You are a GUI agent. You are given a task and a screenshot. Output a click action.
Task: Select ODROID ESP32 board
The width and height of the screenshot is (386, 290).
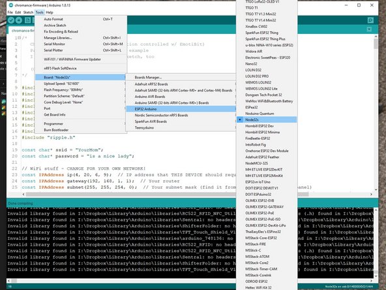coord(267,282)
